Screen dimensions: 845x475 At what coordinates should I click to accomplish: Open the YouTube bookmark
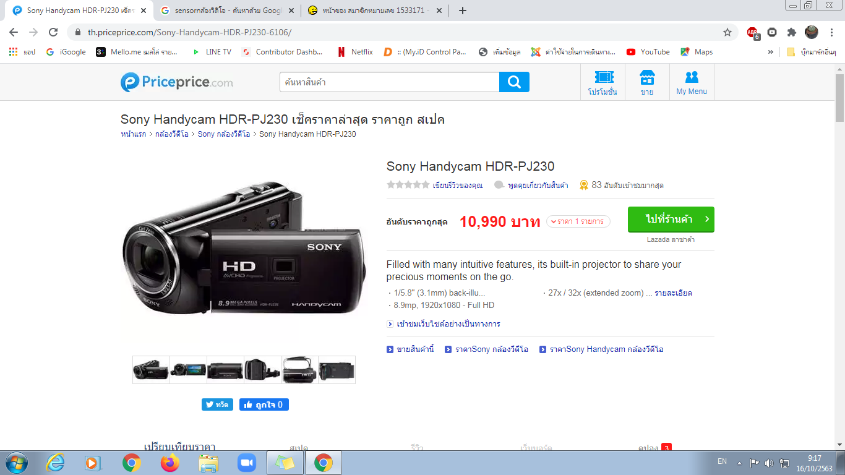(x=648, y=52)
